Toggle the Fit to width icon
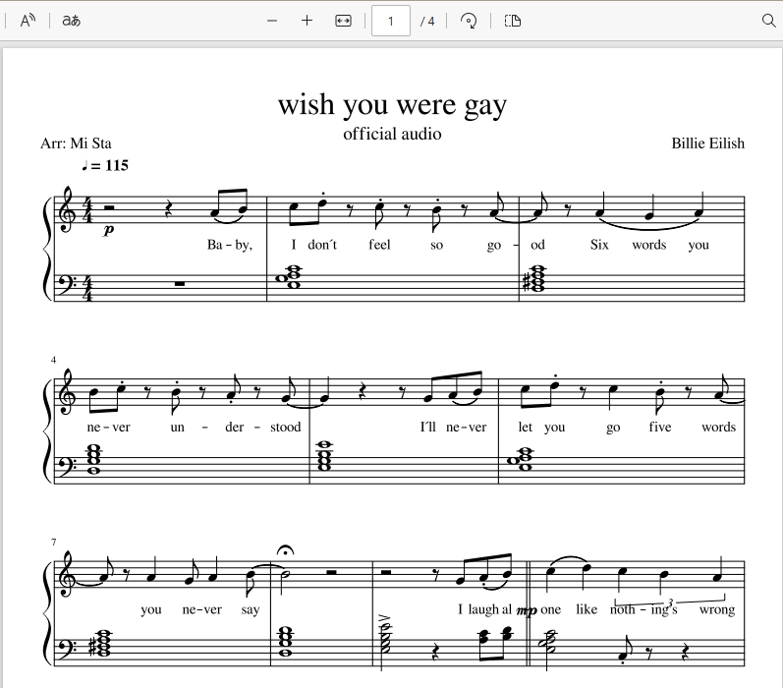 point(343,21)
